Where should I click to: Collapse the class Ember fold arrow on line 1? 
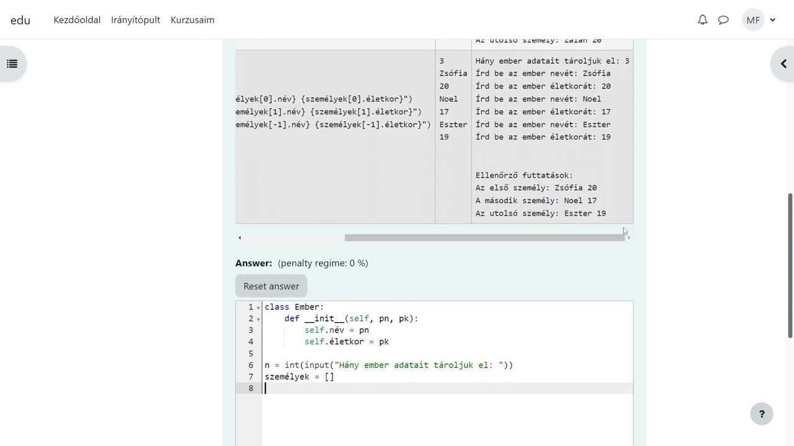pos(259,308)
